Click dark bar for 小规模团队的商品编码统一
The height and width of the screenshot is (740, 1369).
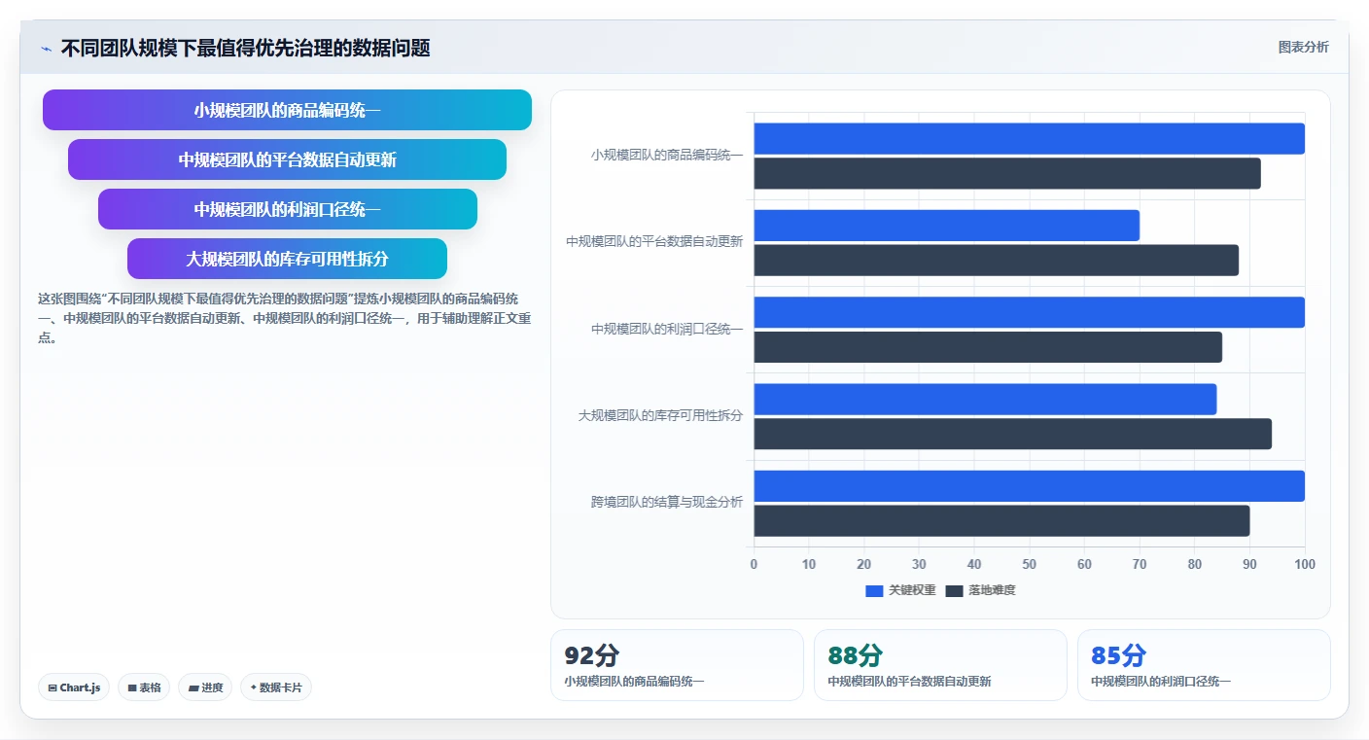pyautogui.click(x=1006, y=174)
